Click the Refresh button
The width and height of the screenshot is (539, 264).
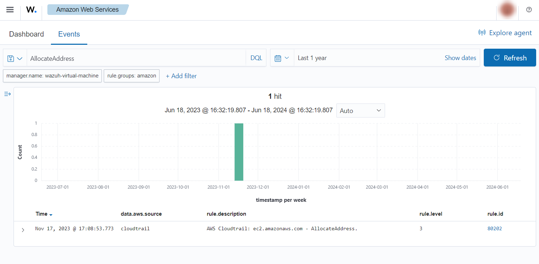(x=509, y=58)
